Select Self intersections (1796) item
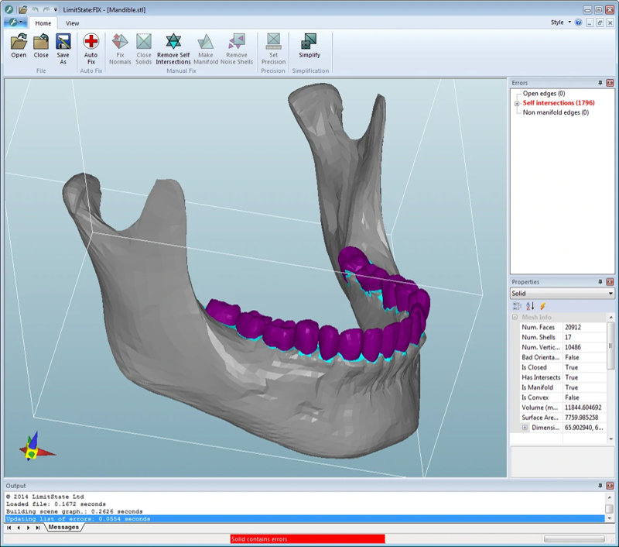The height and width of the screenshot is (547, 619). (559, 103)
